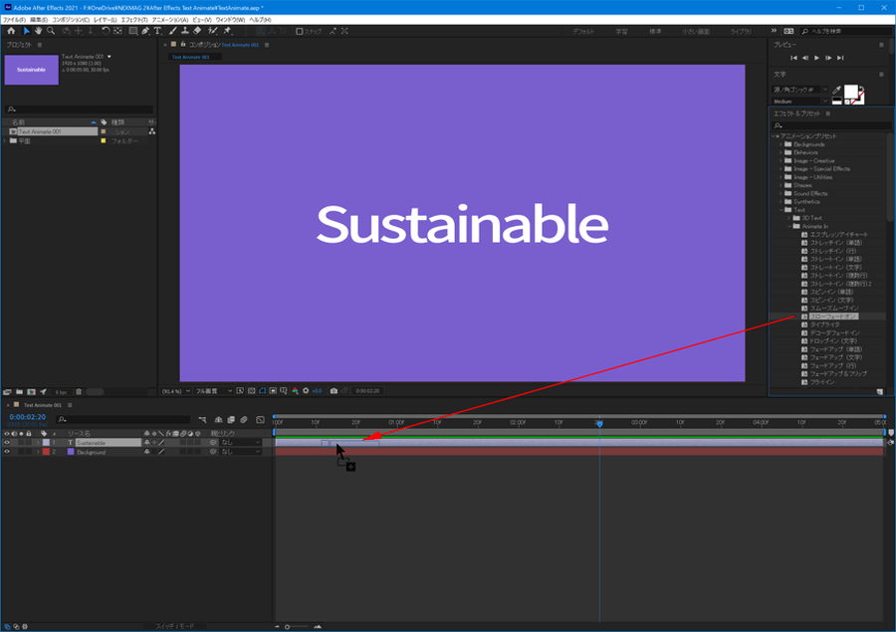Enable the Snap checkbox in toolbar
Viewport: 896px width, 632px height.
click(300, 31)
